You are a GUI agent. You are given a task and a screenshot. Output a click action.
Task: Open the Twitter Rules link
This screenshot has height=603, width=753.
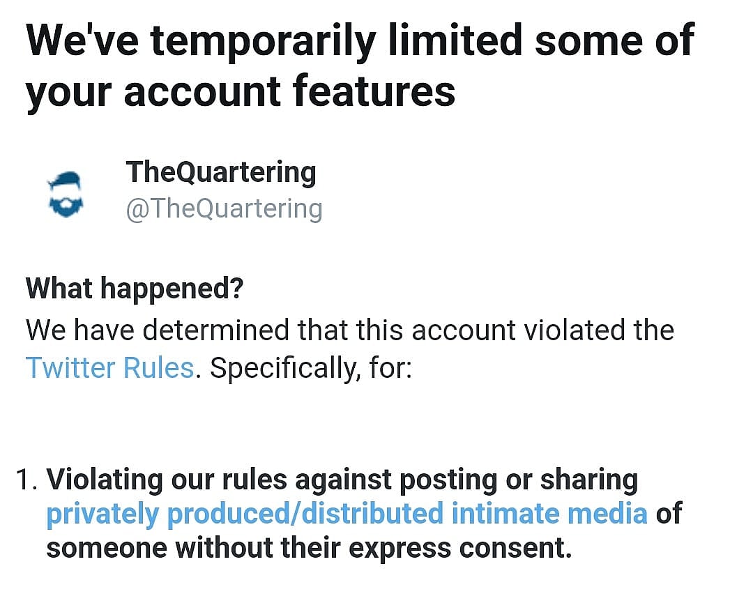pos(109,367)
